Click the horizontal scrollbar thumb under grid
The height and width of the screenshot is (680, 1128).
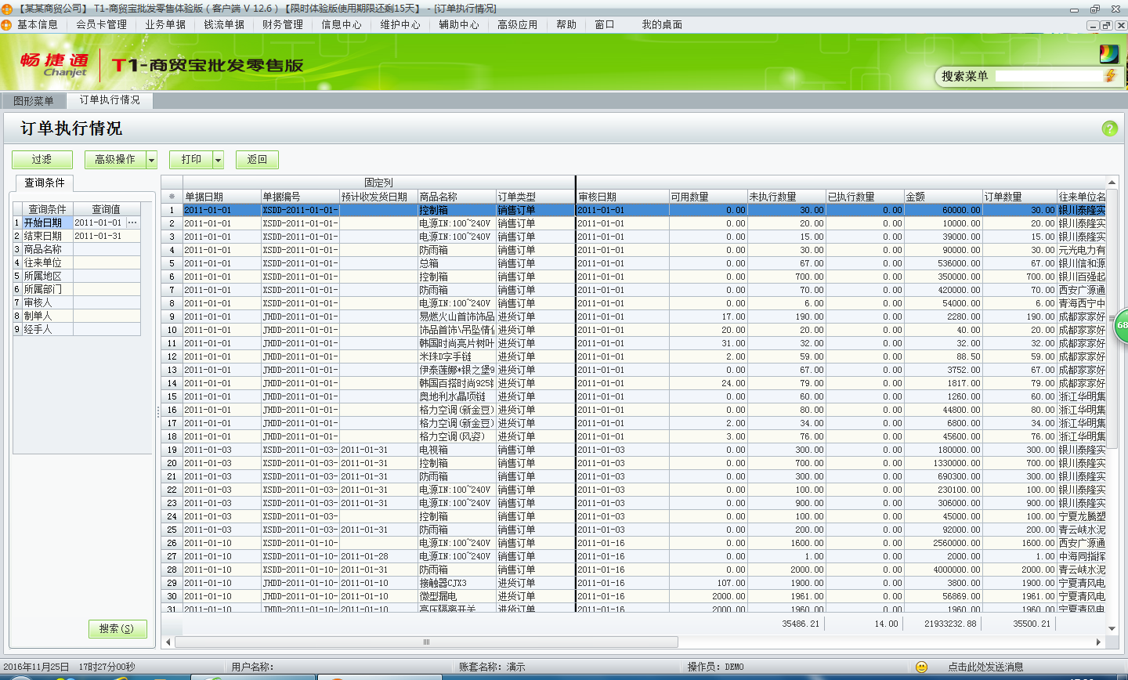pos(426,642)
